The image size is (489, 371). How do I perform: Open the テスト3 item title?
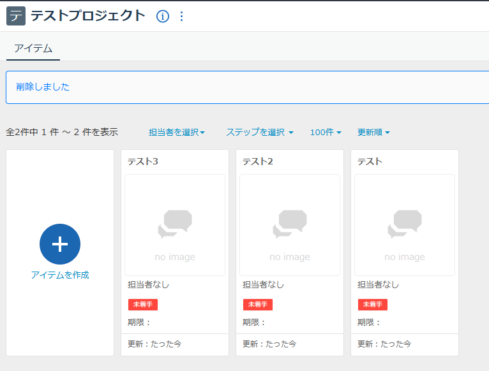[x=143, y=161]
